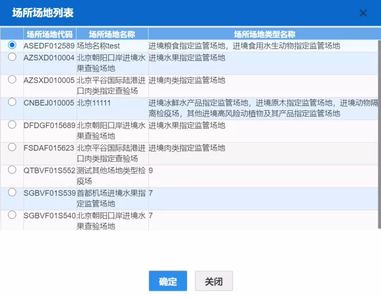Choose the DFDGF015689 radio option

[x=12, y=125]
